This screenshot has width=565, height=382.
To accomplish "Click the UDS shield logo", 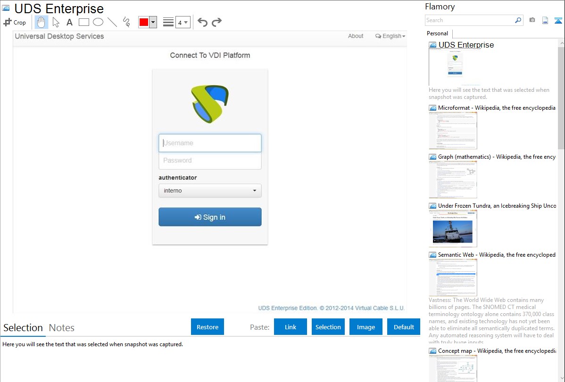I will (210, 104).
